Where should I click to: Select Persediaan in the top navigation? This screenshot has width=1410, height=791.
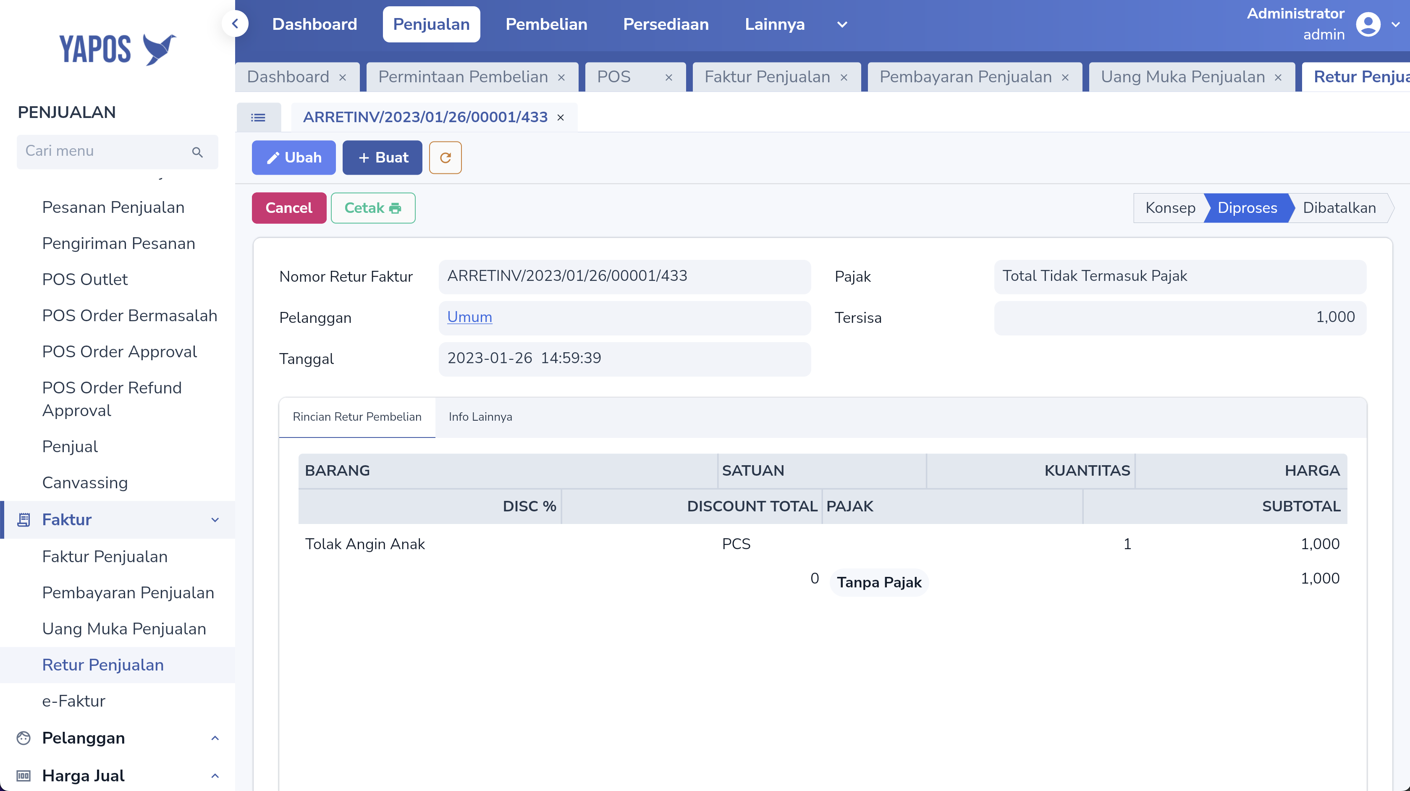point(666,24)
